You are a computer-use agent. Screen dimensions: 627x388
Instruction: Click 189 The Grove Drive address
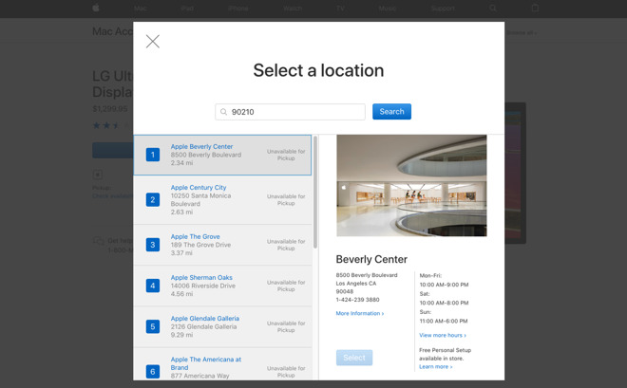pos(200,245)
